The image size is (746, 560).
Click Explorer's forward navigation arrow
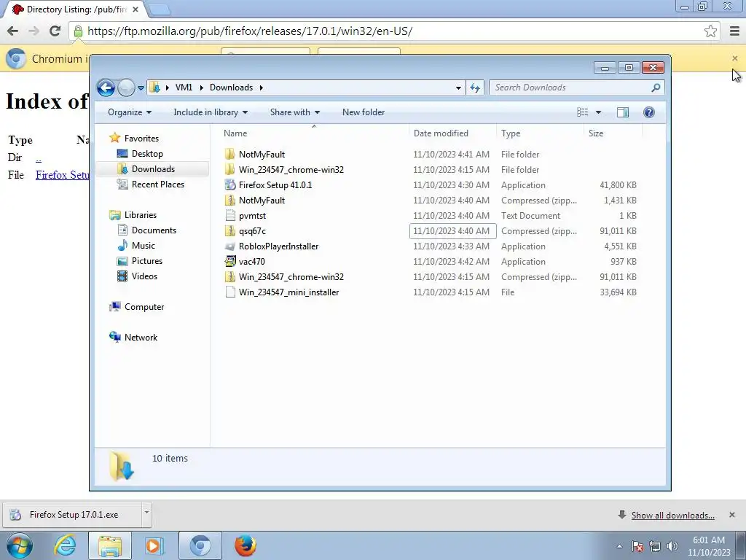tap(126, 87)
